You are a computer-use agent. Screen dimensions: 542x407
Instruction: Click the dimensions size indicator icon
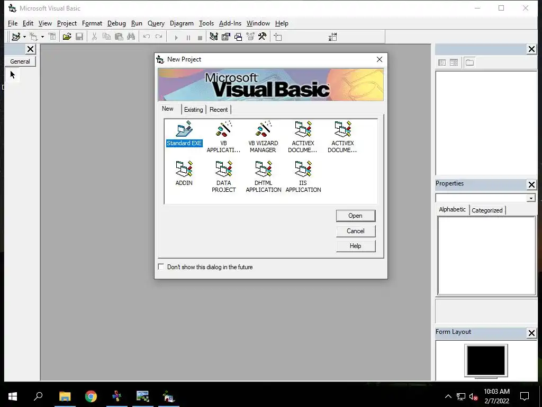pos(332,37)
